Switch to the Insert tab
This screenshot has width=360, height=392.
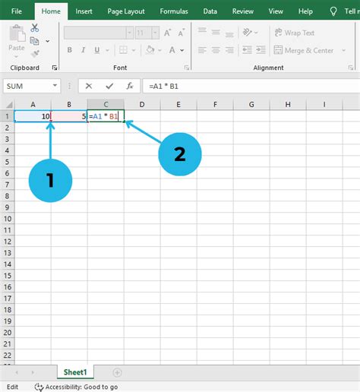[84, 11]
